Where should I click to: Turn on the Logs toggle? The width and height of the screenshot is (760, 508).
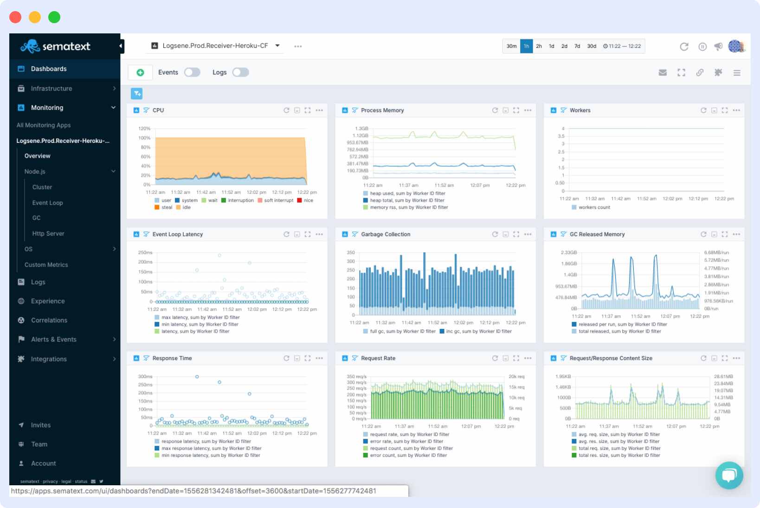pos(240,72)
